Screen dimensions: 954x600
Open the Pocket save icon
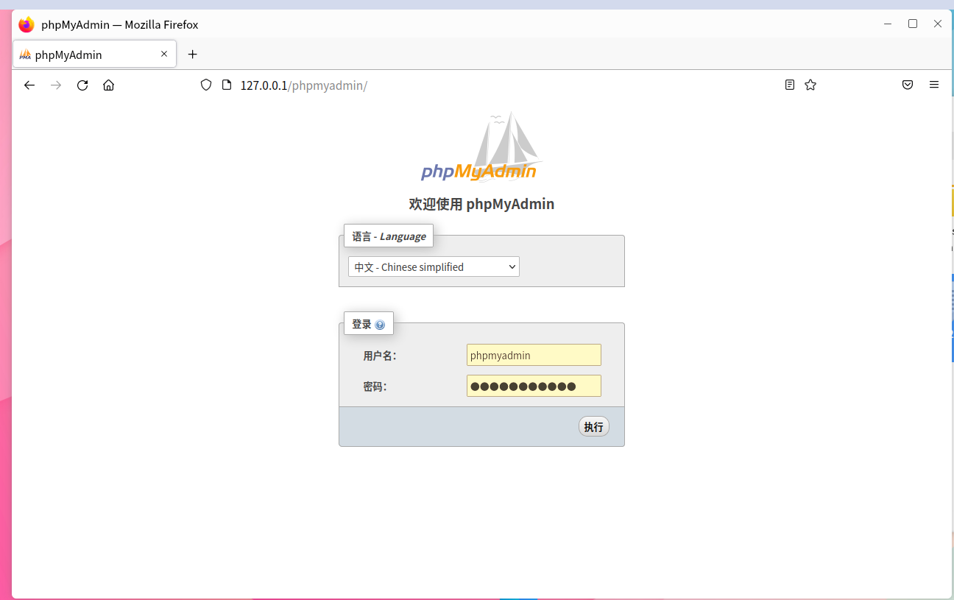[x=908, y=85]
